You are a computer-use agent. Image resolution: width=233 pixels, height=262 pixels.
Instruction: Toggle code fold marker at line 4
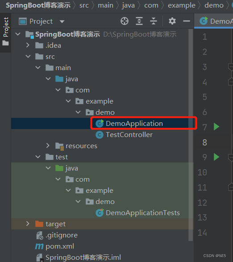231,82
